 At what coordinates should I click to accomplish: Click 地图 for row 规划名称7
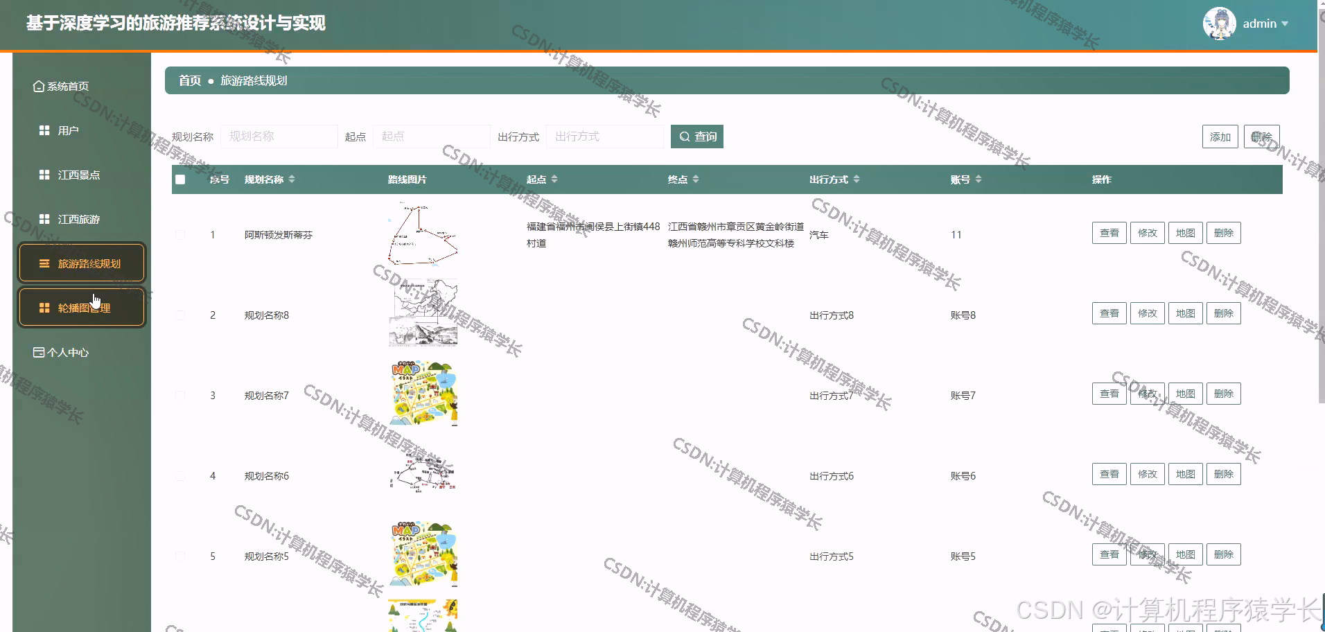[x=1186, y=394]
